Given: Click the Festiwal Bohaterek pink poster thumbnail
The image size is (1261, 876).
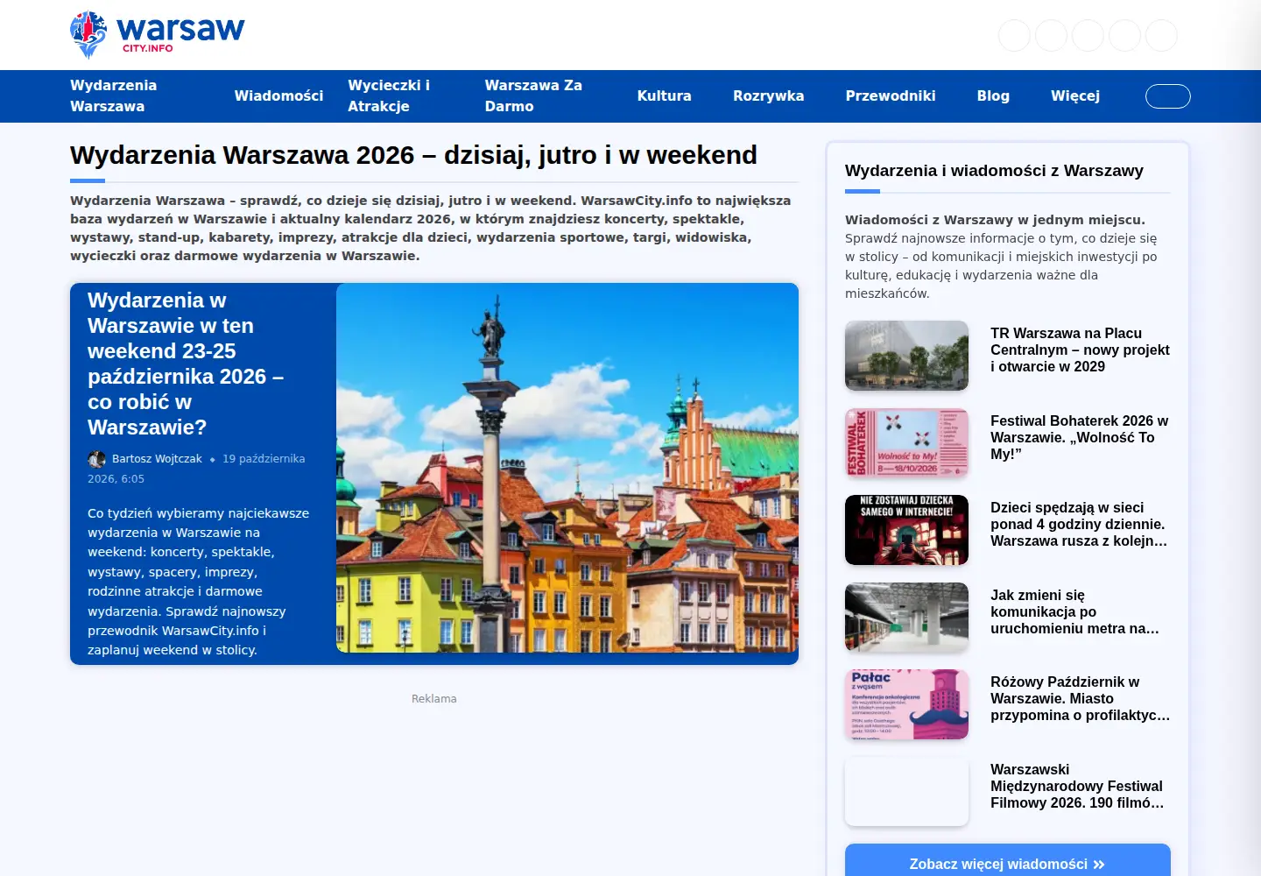Looking at the screenshot, I should pyautogui.click(x=906, y=442).
